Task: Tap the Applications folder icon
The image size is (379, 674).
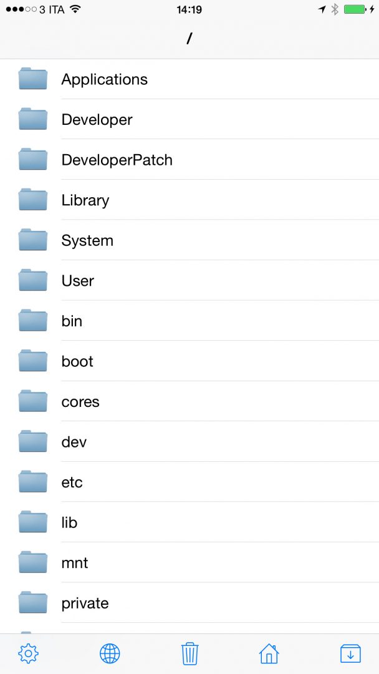Action: (33, 79)
